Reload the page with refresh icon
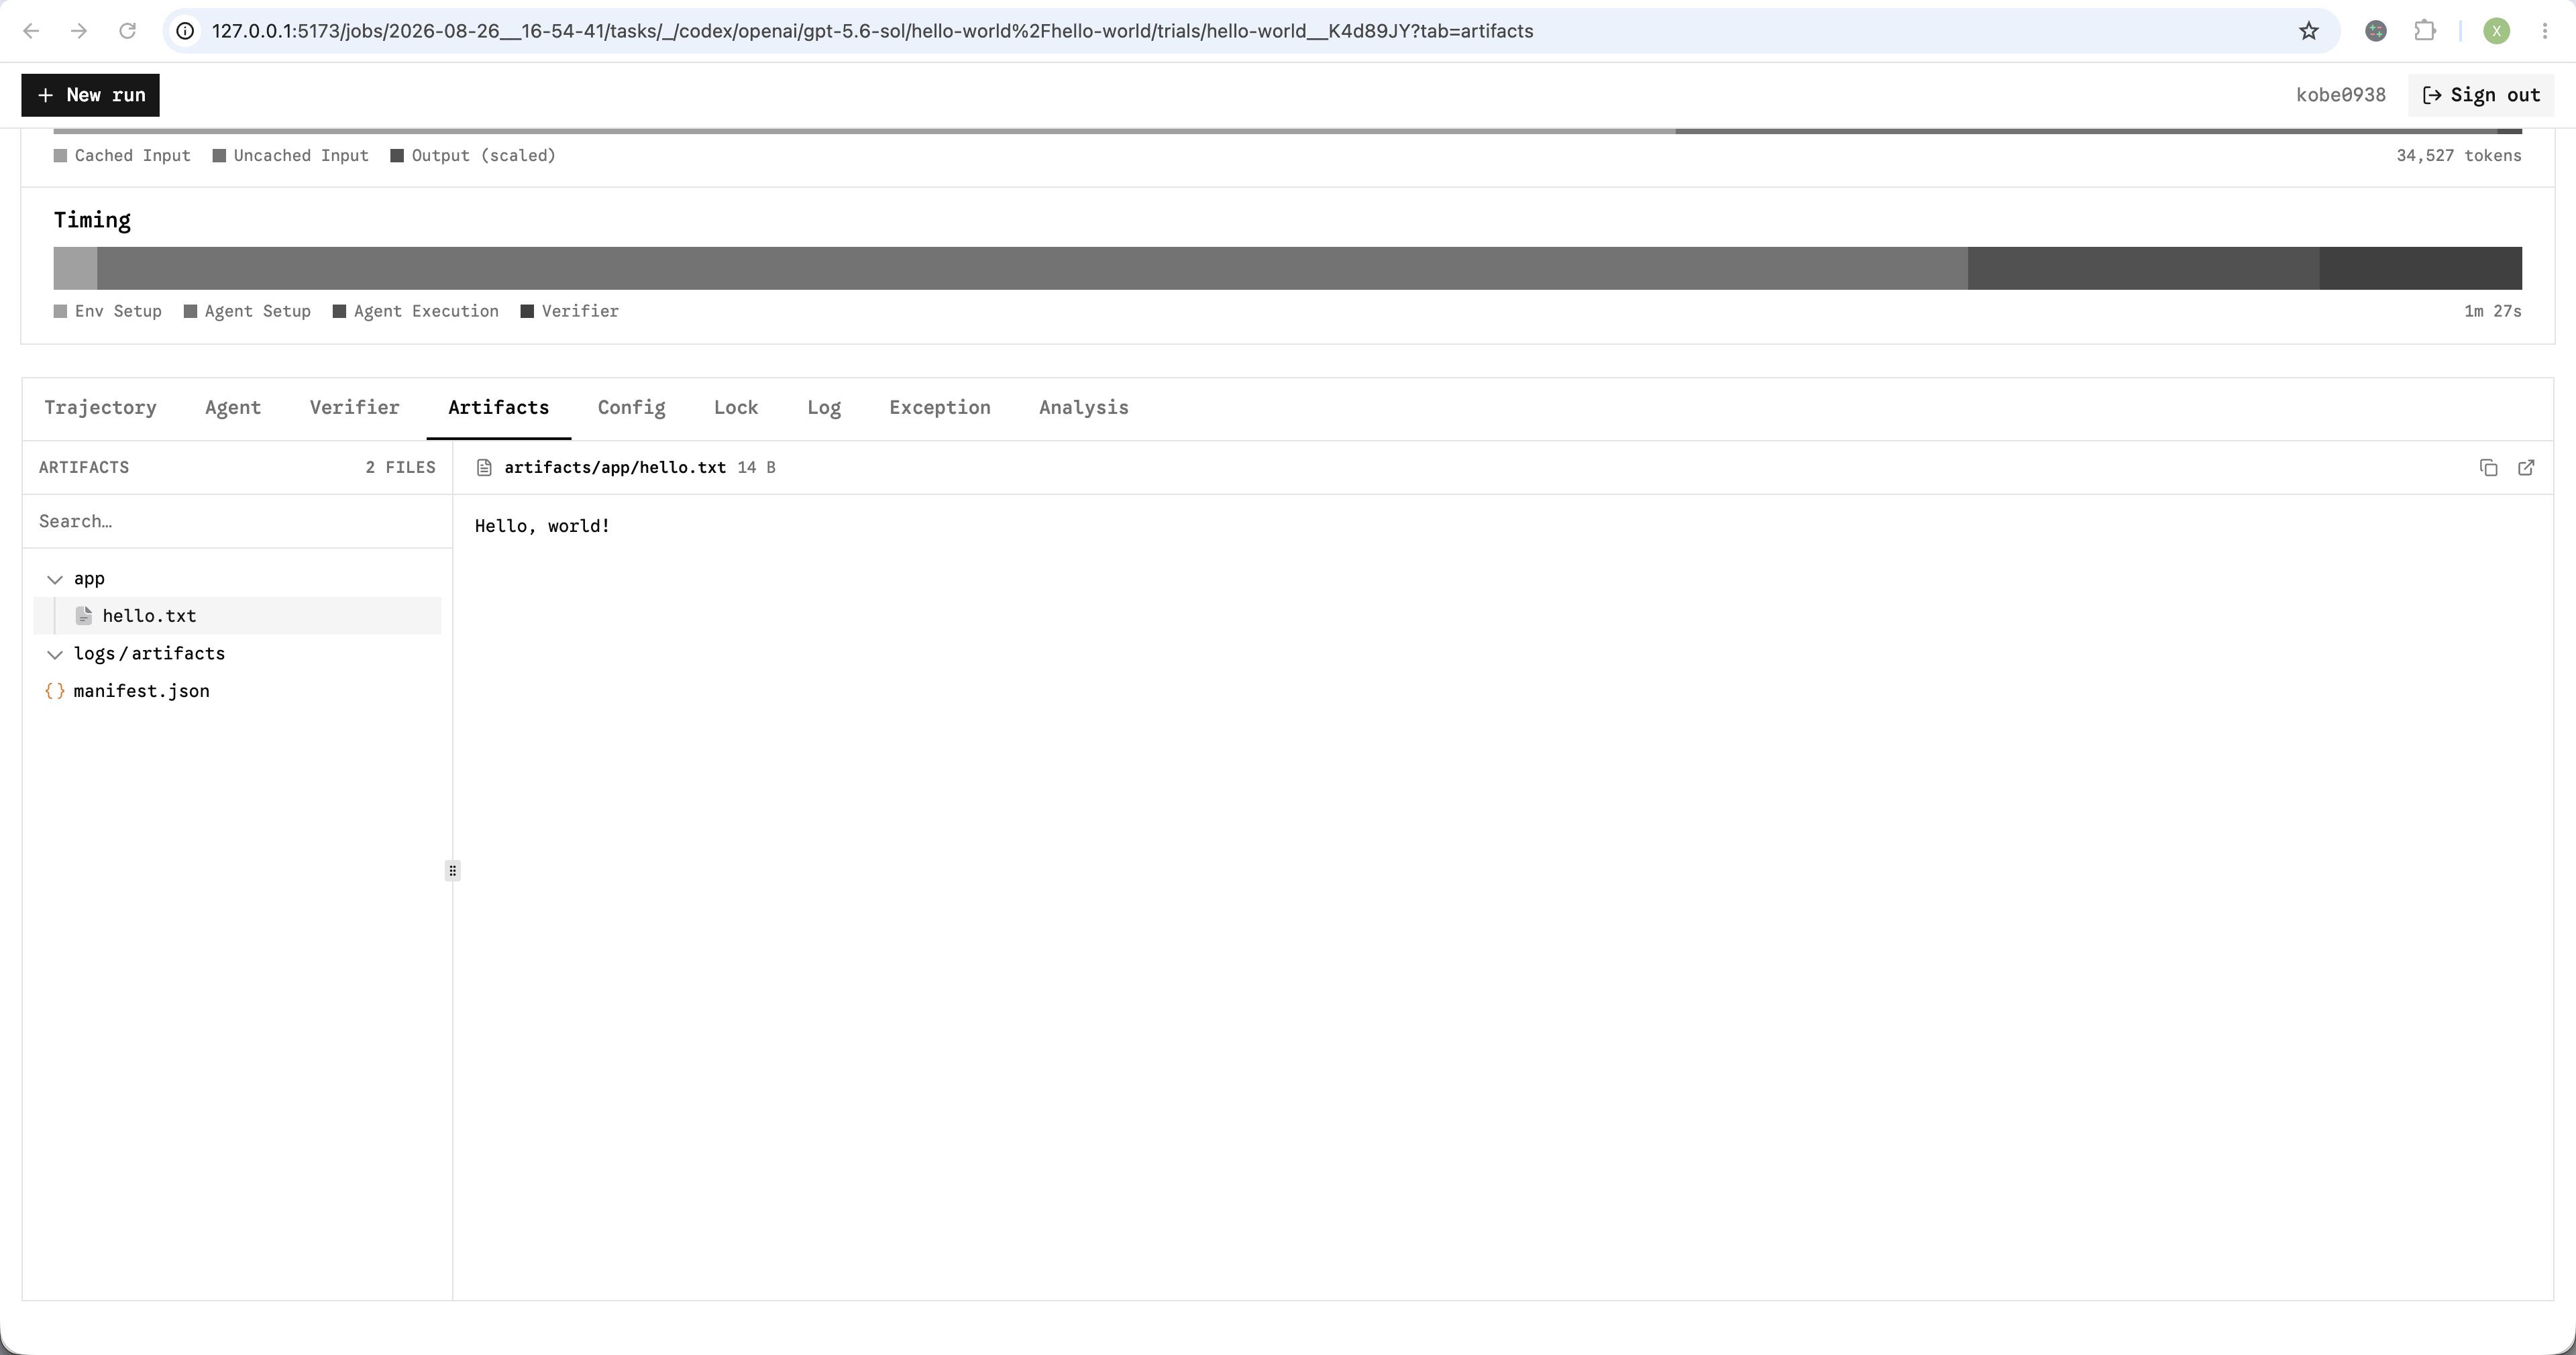2576x1355 pixels. pyautogui.click(x=127, y=31)
